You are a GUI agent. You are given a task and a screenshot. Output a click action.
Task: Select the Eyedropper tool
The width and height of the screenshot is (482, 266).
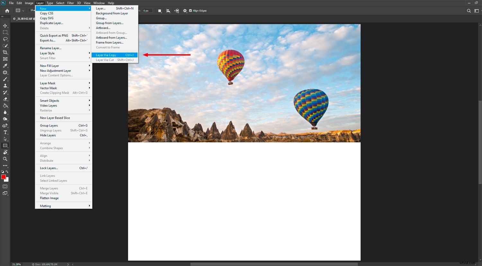point(5,66)
